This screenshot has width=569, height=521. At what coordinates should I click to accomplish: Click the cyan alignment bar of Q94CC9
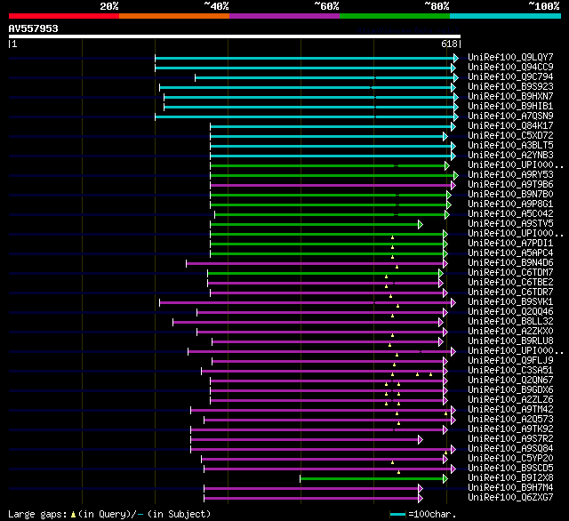303,68
